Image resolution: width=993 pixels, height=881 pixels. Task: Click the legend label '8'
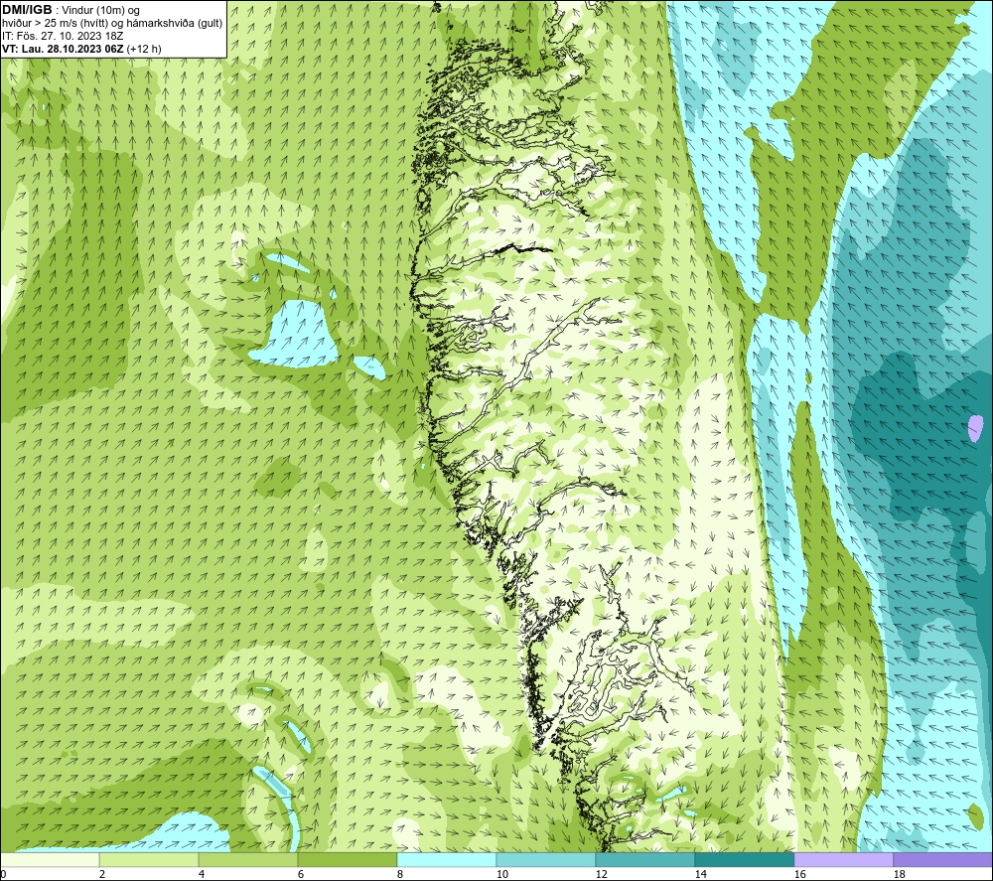[x=400, y=875]
